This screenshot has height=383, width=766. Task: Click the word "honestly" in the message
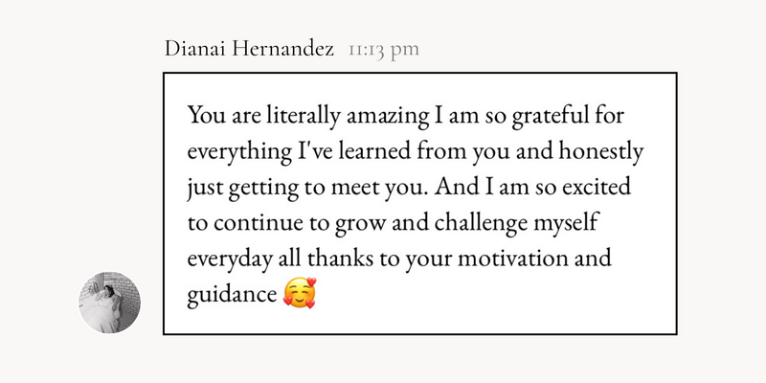coord(601,152)
